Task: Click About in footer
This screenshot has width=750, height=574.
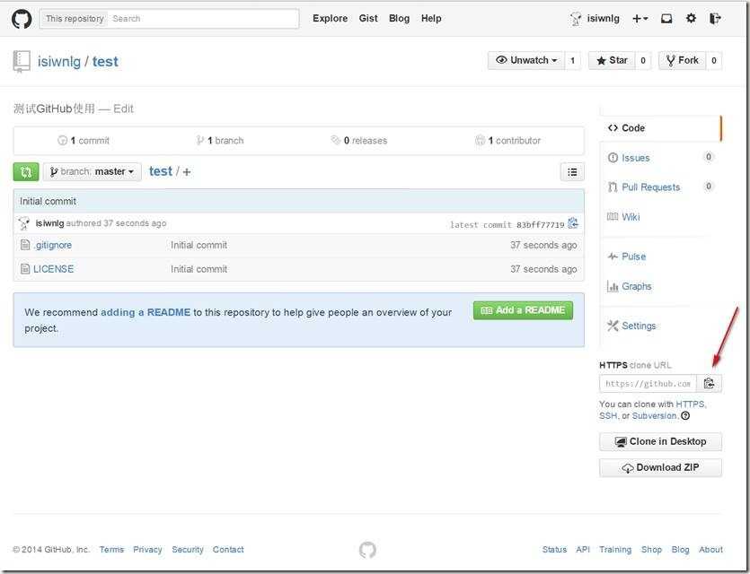Action: [x=710, y=550]
